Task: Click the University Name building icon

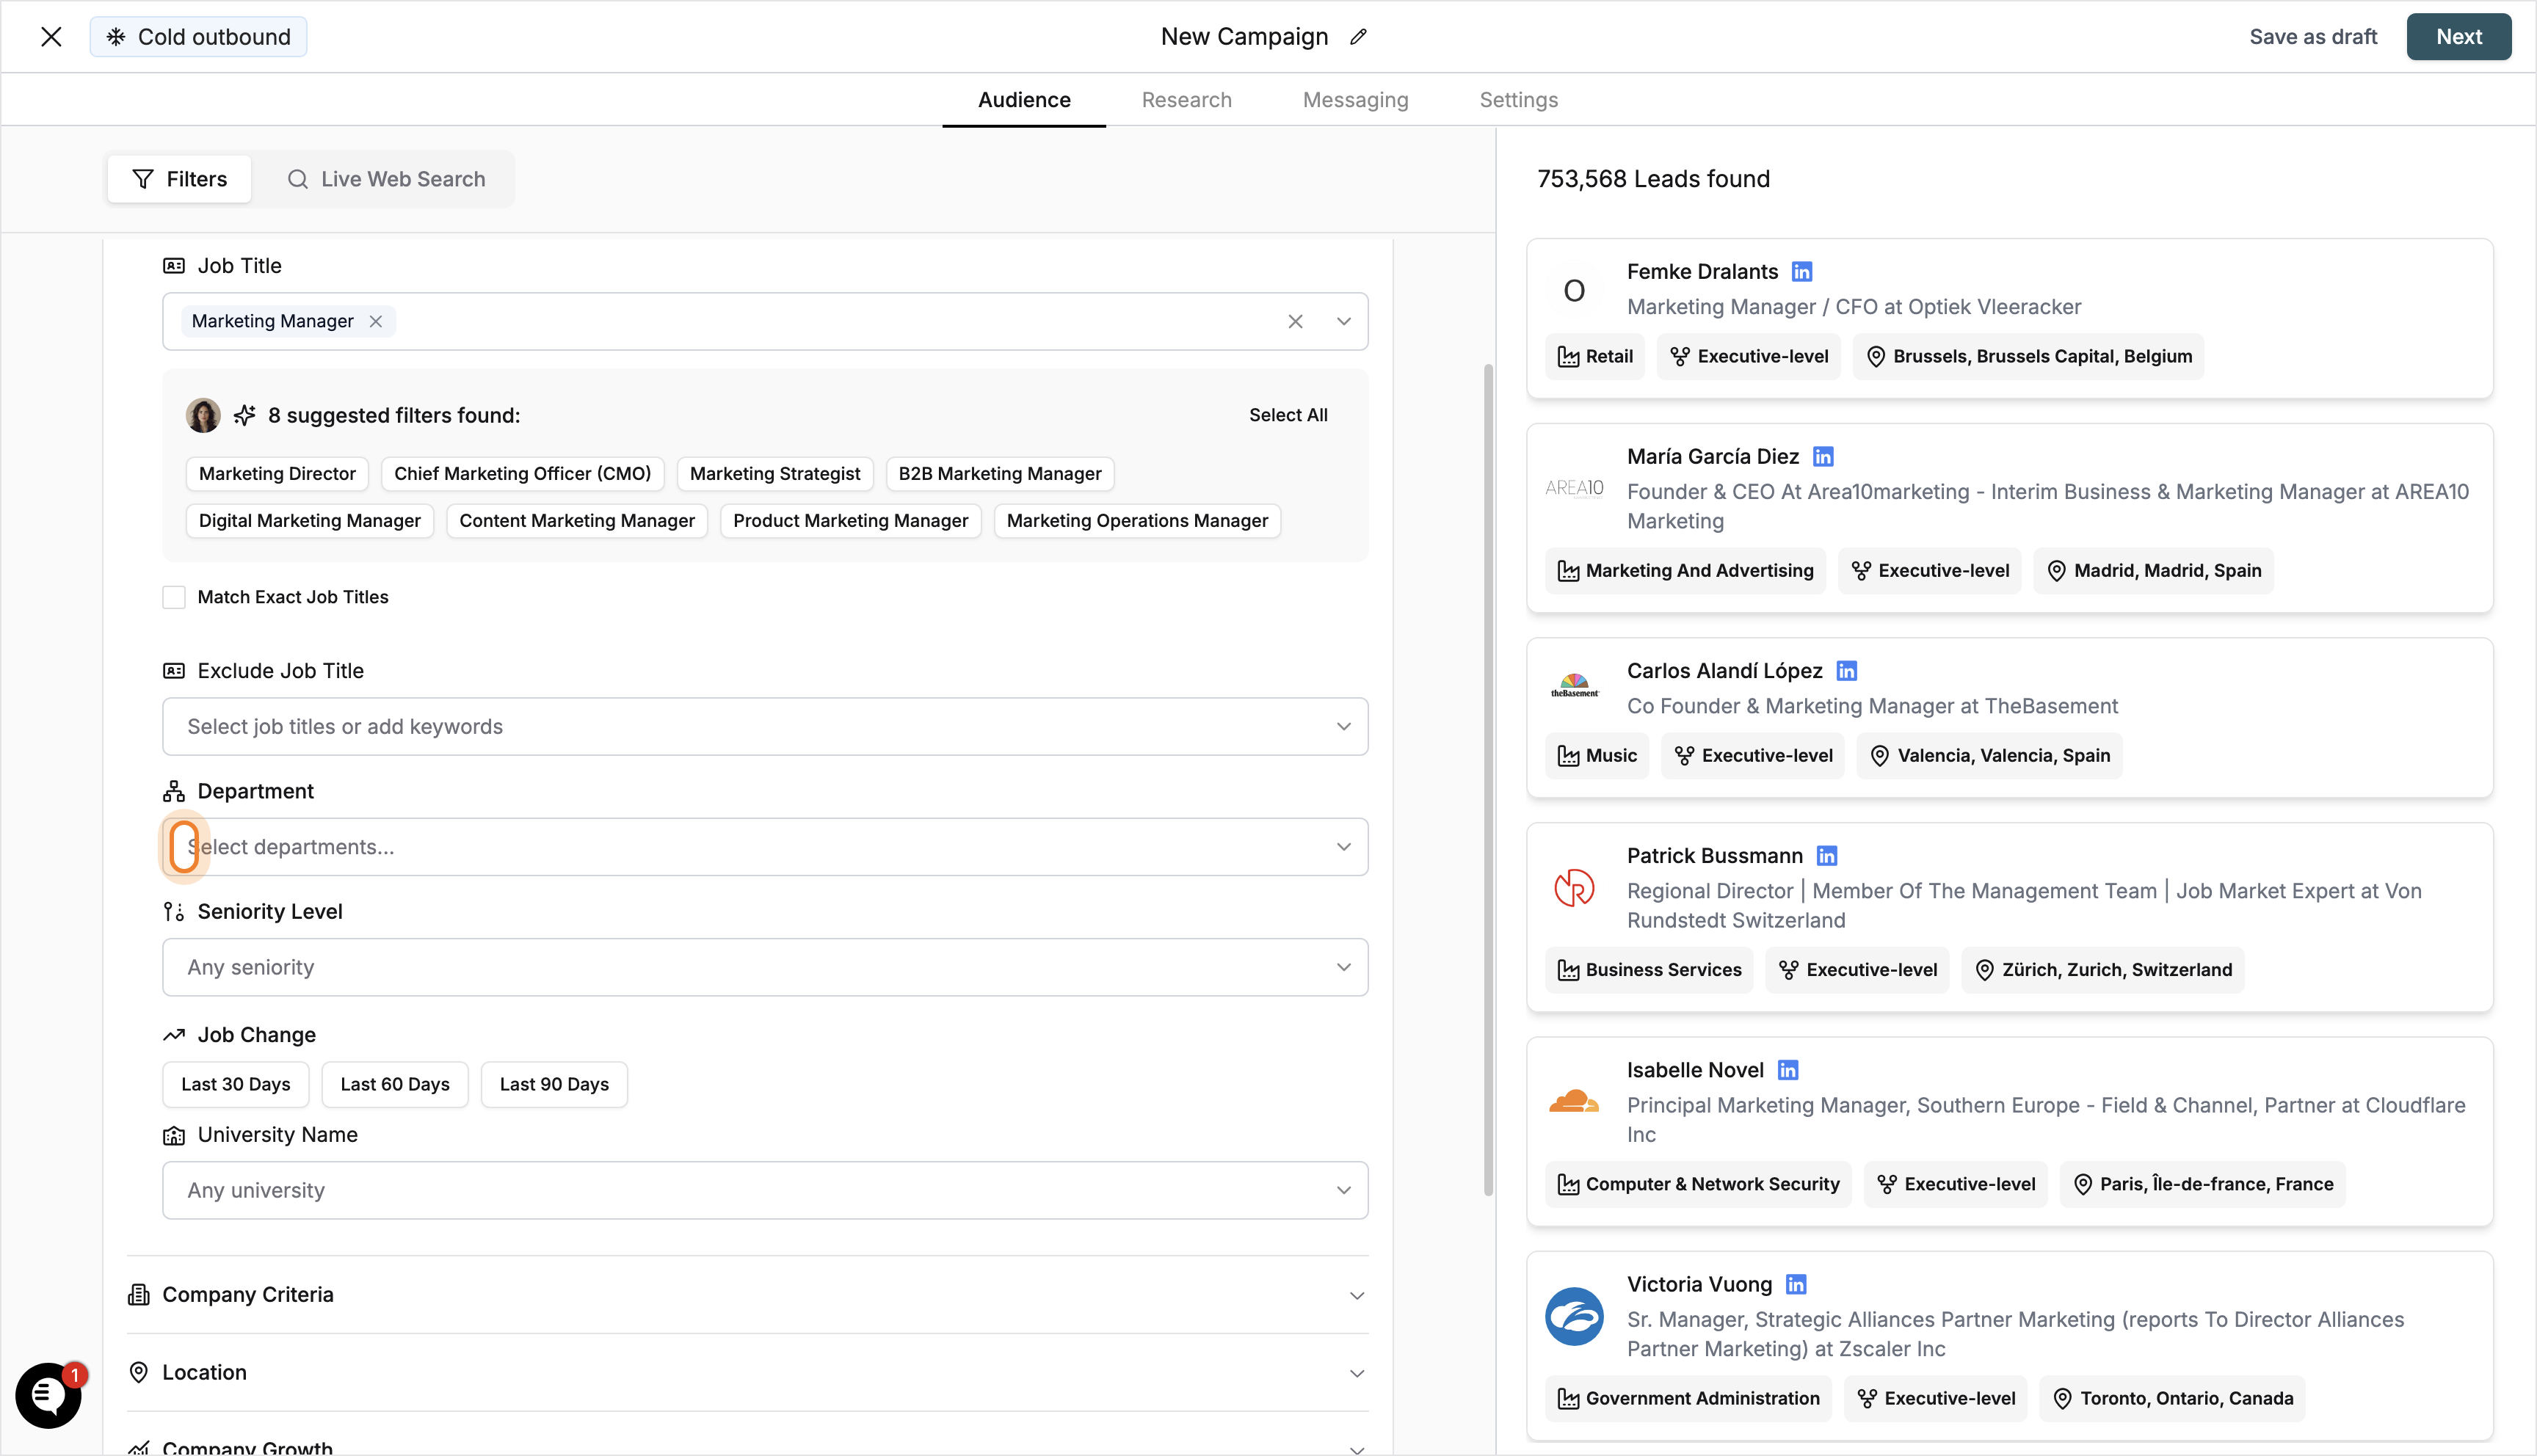Action: [x=174, y=1135]
